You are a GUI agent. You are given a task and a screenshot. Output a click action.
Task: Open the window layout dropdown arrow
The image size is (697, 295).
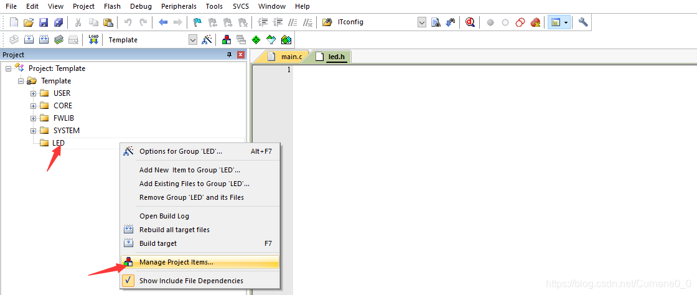566,22
